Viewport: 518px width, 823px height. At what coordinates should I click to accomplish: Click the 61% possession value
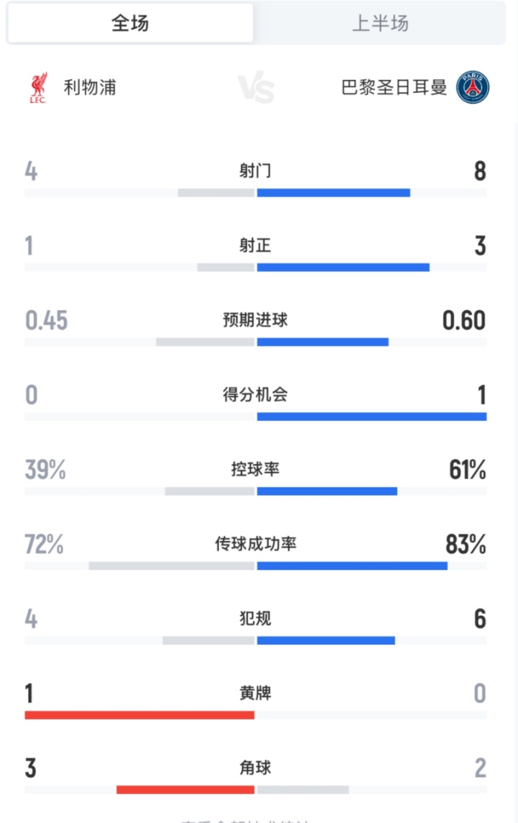467,470
